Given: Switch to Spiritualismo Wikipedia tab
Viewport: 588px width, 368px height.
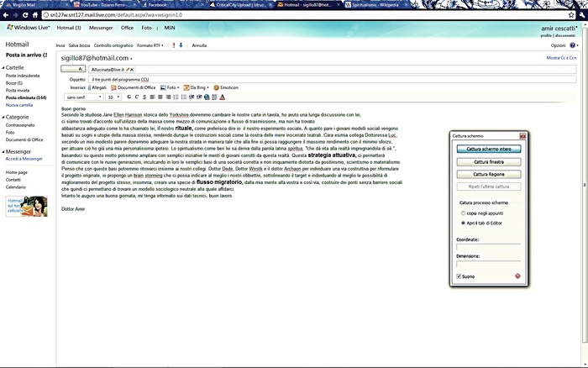Looking at the screenshot, I should (x=375, y=5).
